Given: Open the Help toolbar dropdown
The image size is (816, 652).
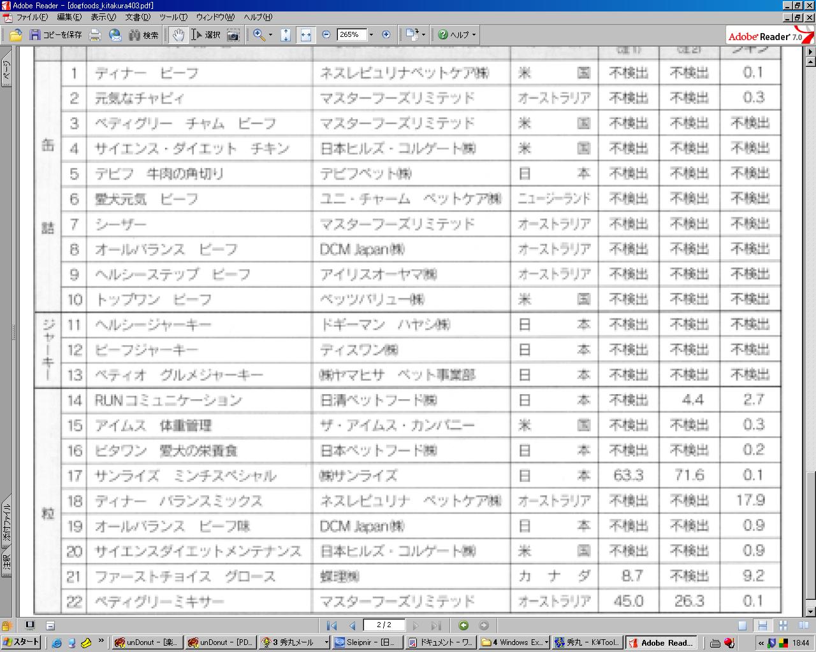Looking at the screenshot, I should [x=474, y=35].
